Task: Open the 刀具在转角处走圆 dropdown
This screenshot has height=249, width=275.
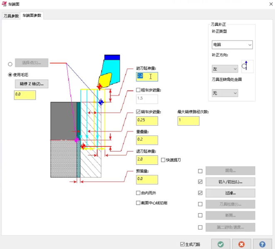Action: 225,93
